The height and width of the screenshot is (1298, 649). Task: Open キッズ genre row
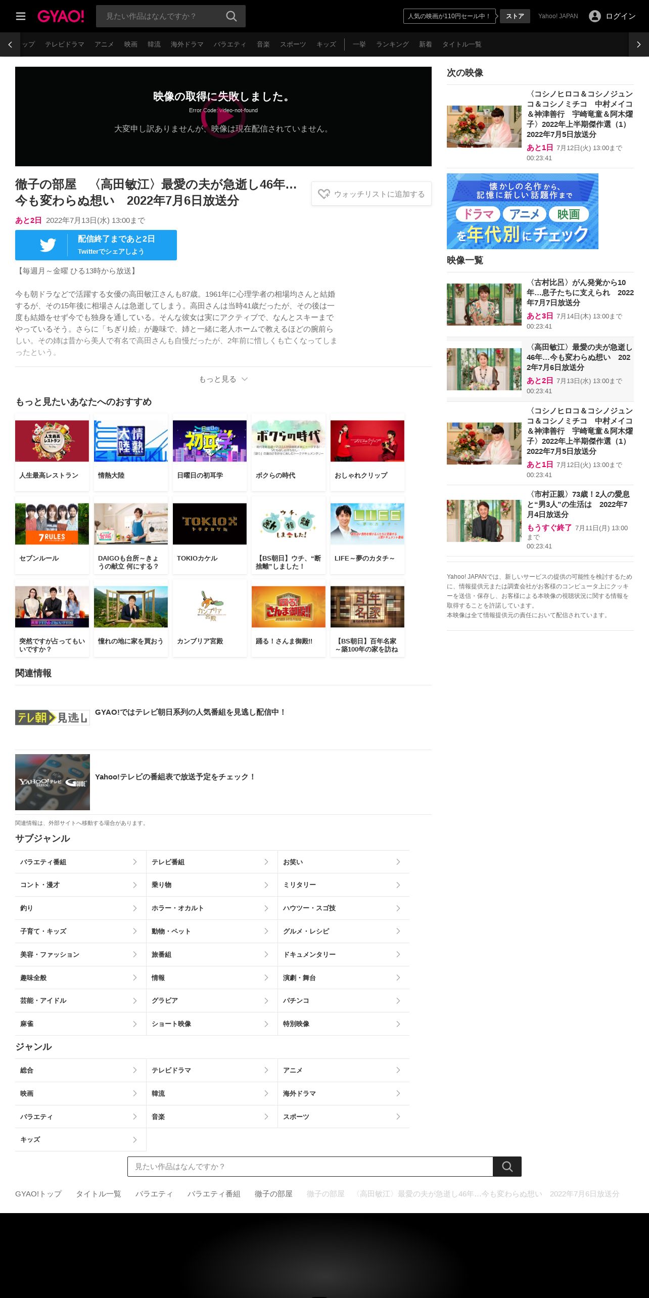pyautogui.click(x=80, y=1140)
